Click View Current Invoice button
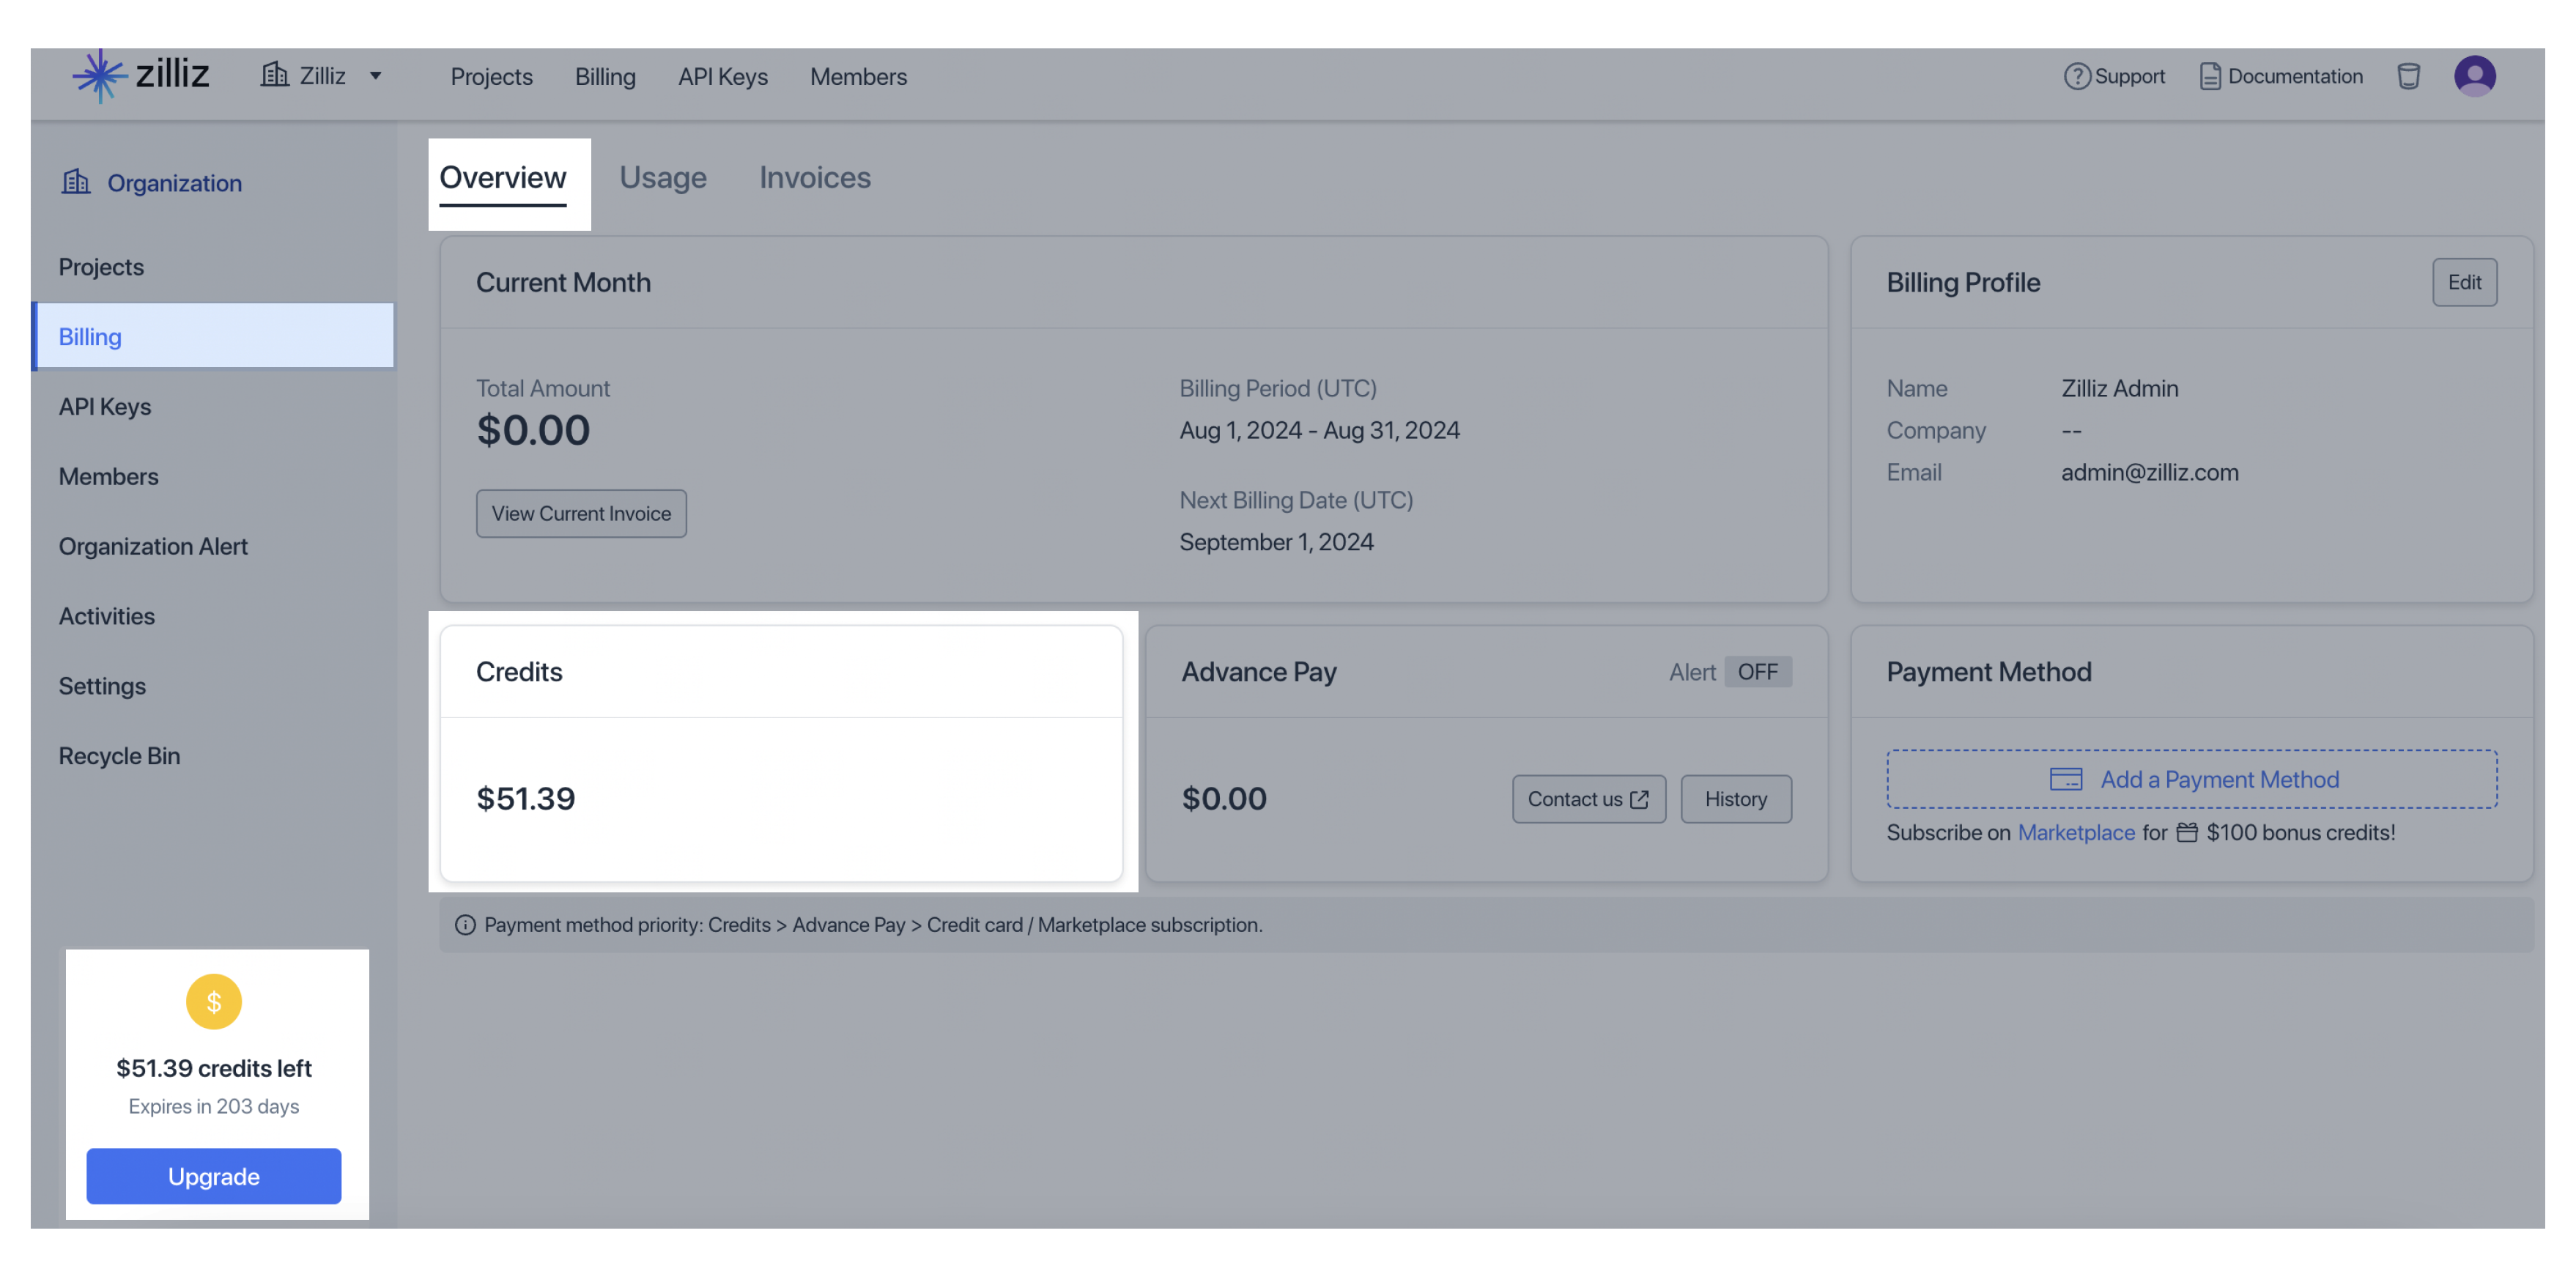The height and width of the screenshot is (1277, 2576). [582, 513]
